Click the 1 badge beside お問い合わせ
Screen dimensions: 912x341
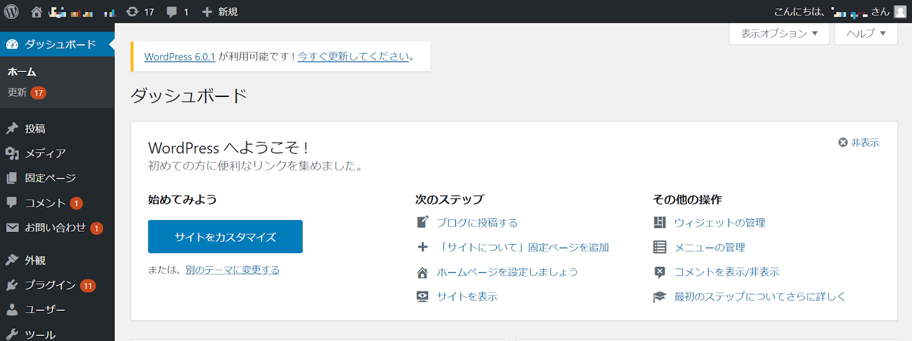pos(97,229)
